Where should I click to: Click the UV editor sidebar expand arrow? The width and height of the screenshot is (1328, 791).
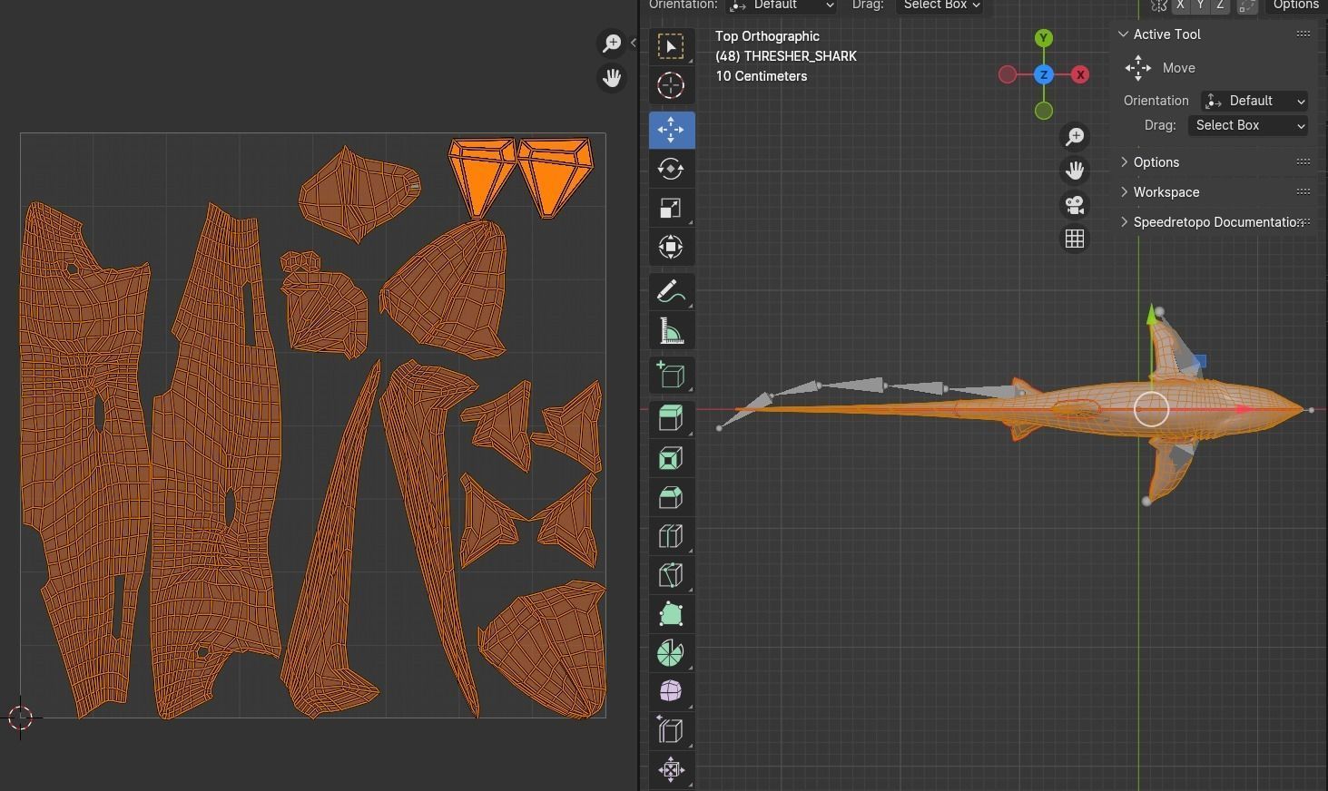pyautogui.click(x=633, y=43)
